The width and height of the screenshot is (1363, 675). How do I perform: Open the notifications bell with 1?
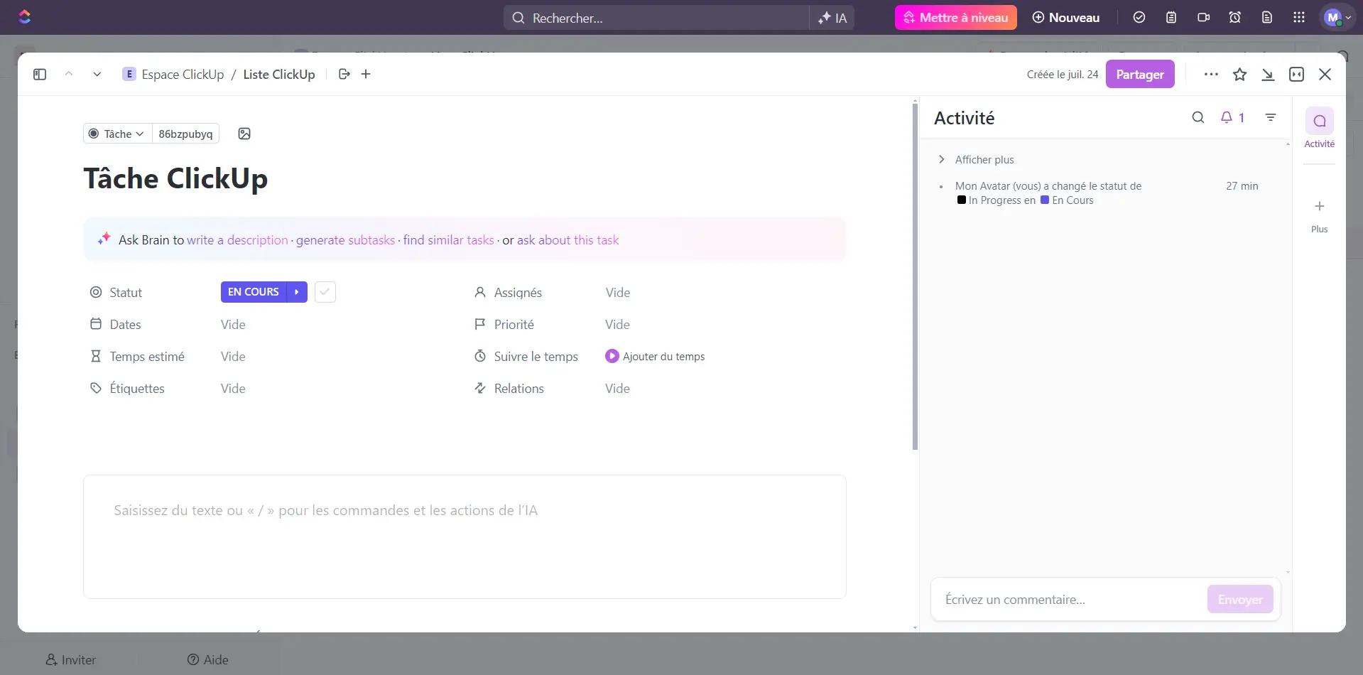(x=1232, y=118)
